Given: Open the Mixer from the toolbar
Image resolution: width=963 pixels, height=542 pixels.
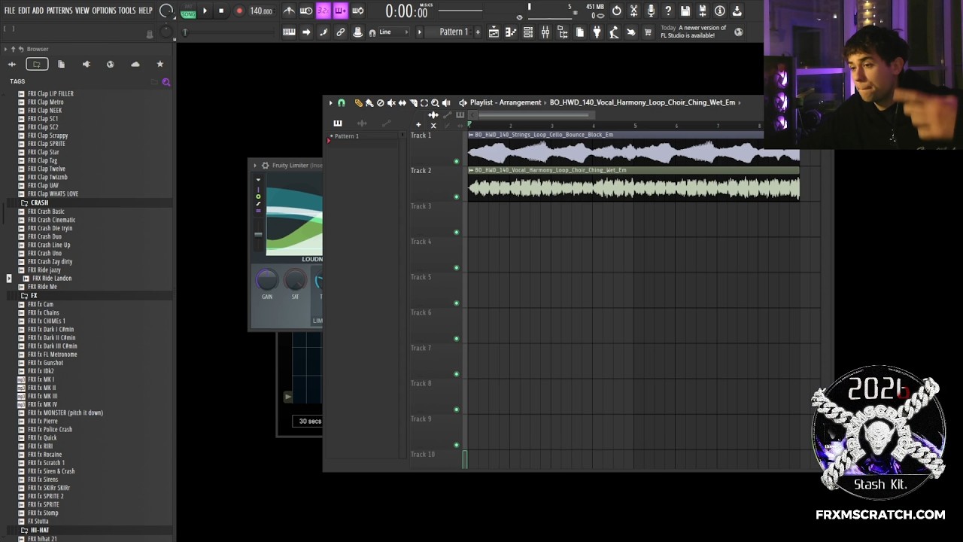Looking at the screenshot, I should (545, 32).
